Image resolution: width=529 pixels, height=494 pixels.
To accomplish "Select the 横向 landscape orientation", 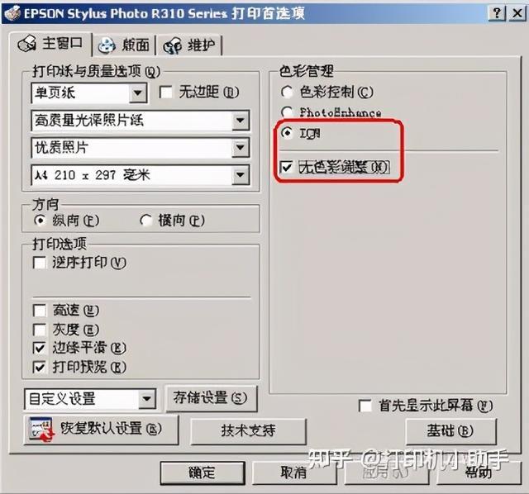I will (x=145, y=221).
